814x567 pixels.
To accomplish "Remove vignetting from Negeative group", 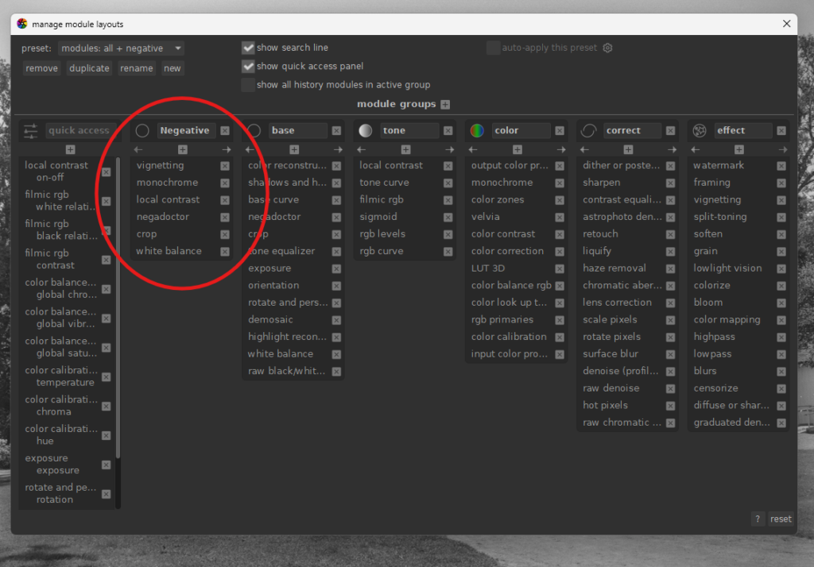I will [225, 166].
